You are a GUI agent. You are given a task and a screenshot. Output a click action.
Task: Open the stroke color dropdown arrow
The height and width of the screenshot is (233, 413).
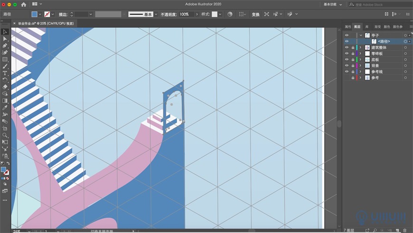click(53, 14)
